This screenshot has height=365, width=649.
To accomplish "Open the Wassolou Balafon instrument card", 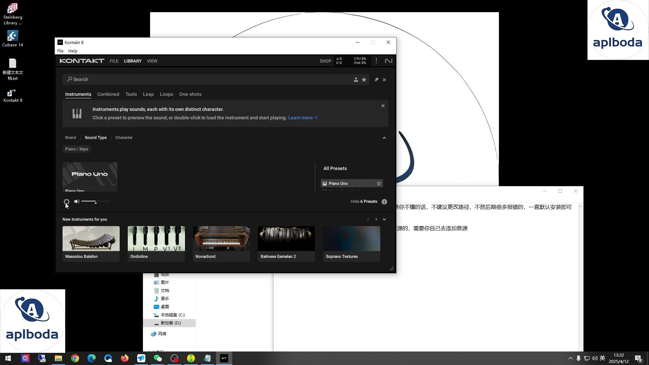I will [x=91, y=244].
